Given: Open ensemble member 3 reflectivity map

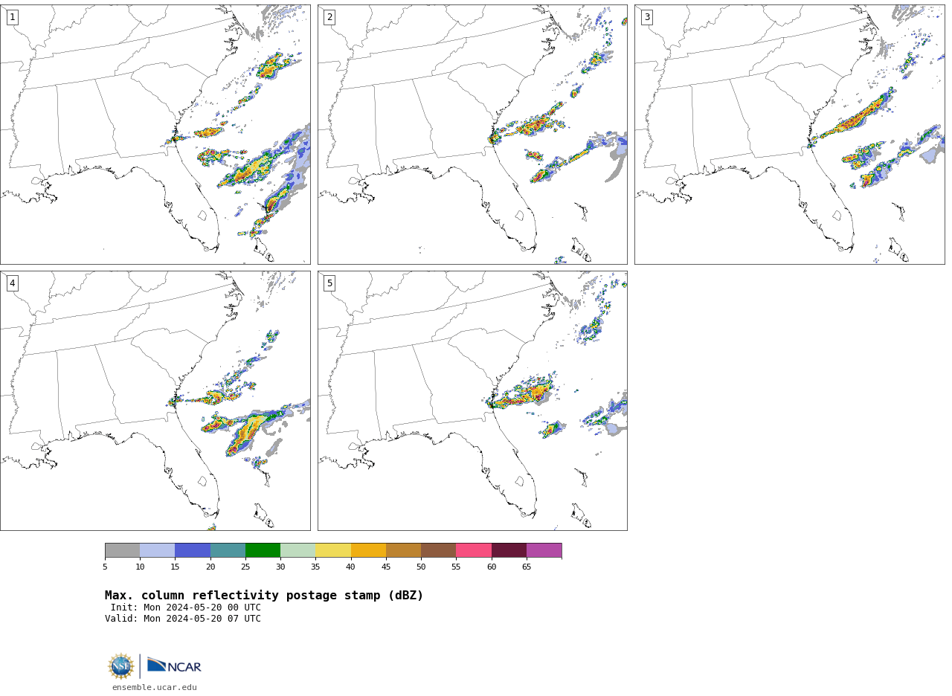Looking at the screenshot, I should click(790, 135).
